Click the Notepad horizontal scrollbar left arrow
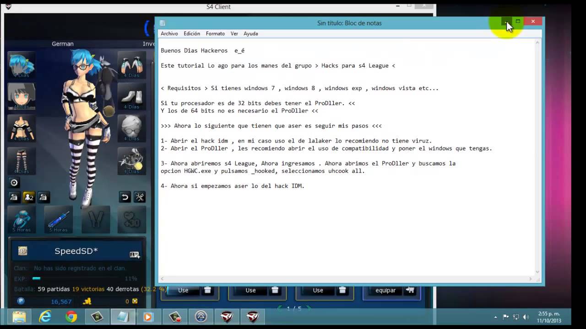Viewport: 586px width, 329px height. click(x=162, y=279)
